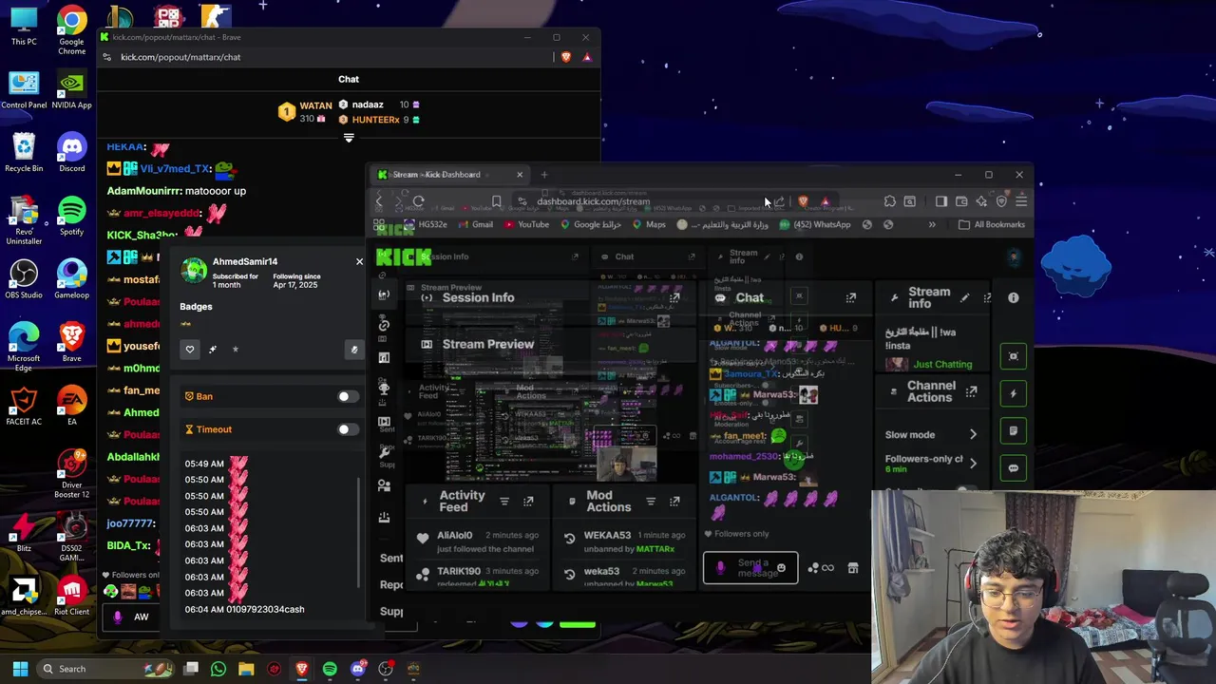Click the 01097923034cash message log entry
Image resolution: width=1216 pixels, height=684 pixels.
[245, 609]
